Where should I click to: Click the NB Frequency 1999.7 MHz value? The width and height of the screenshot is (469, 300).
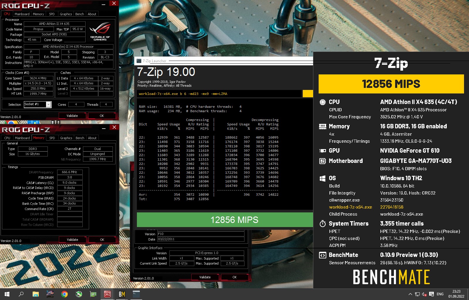pyautogui.click(x=98, y=159)
